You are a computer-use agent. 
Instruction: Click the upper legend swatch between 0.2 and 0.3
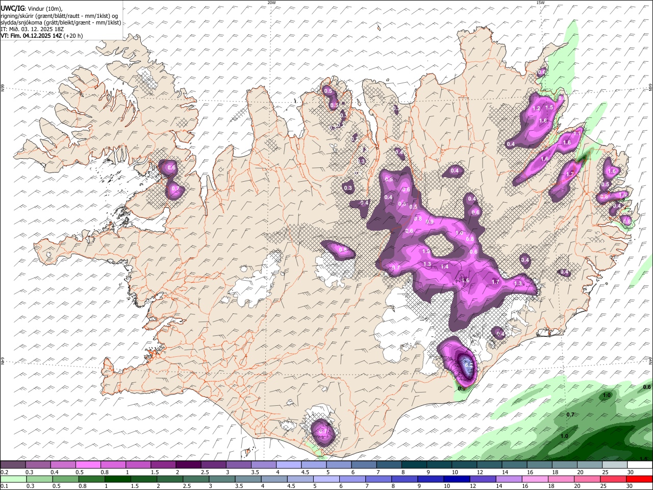click(13, 465)
